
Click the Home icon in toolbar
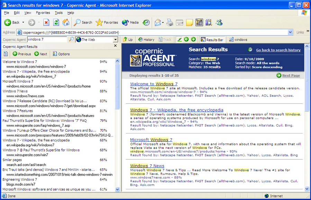[66, 22]
